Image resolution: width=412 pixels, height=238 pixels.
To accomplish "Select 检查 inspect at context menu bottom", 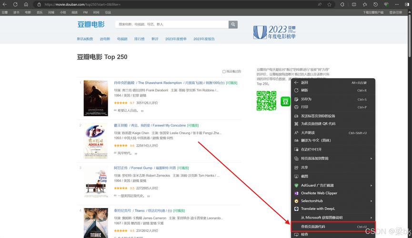I will [x=333, y=234].
